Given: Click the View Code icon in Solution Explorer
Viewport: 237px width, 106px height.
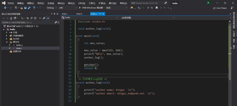Looking at the screenshot, I should coord(40,18).
